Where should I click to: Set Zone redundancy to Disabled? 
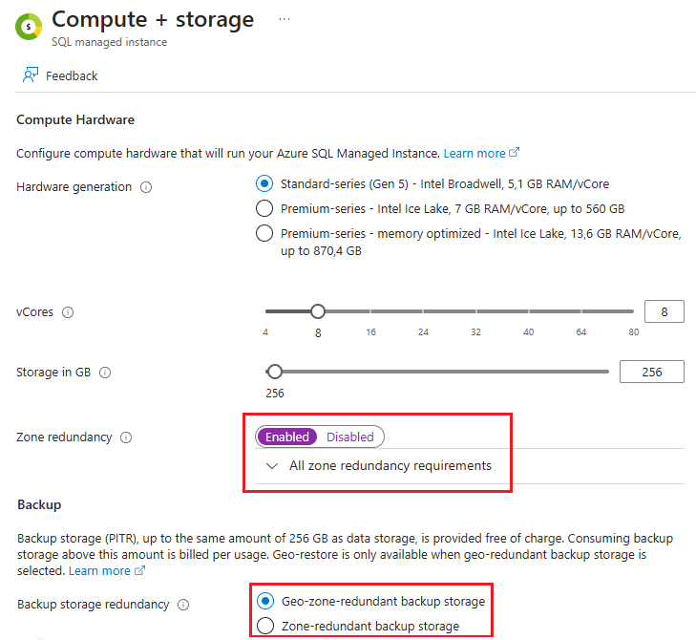point(350,437)
